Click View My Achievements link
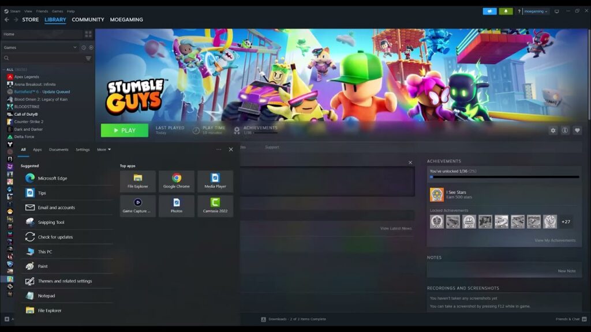 (x=555, y=240)
